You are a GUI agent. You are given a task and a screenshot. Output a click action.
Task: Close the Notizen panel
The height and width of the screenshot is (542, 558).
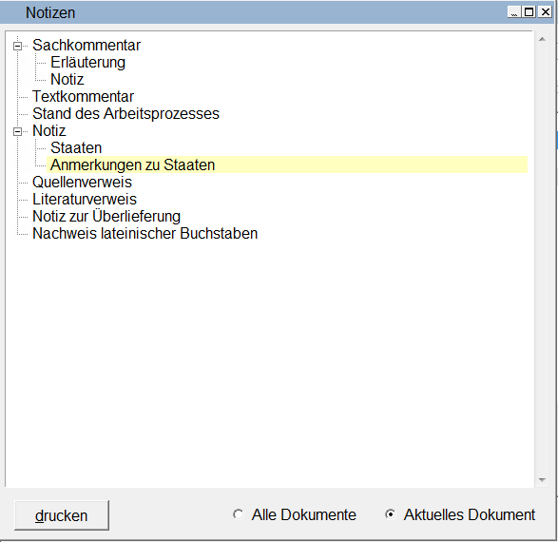click(x=545, y=12)
